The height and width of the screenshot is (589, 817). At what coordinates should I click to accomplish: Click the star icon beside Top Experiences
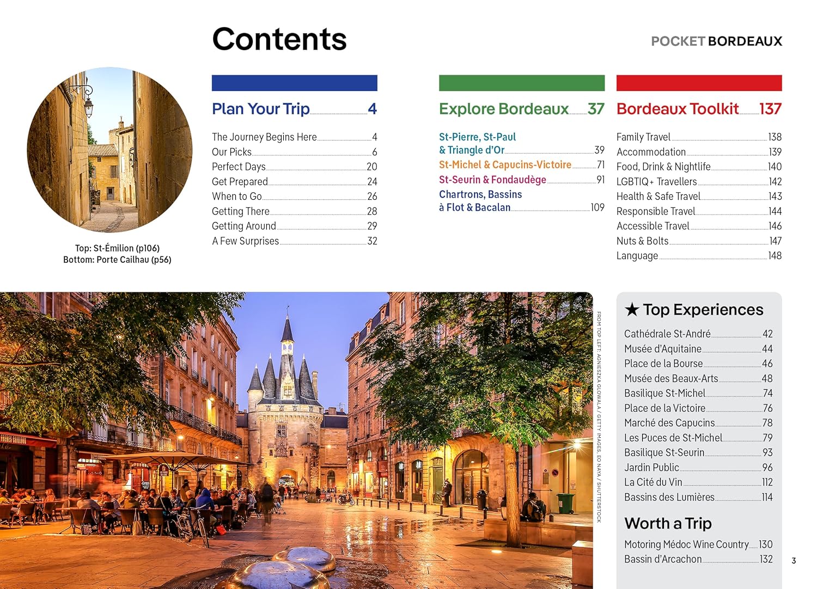click(632, 310)
